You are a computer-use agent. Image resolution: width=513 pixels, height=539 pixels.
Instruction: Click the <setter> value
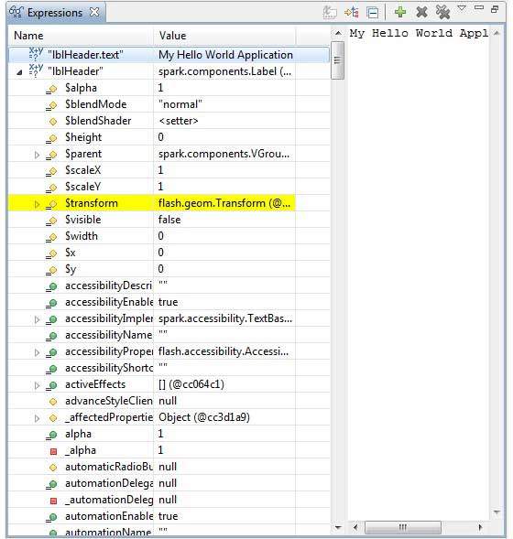coord(179,121)
